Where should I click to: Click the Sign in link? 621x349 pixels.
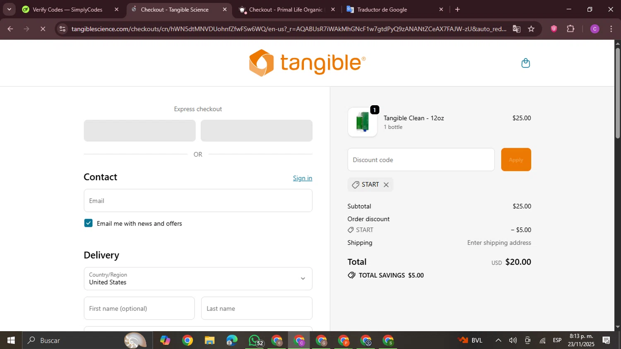pos(303,178)
